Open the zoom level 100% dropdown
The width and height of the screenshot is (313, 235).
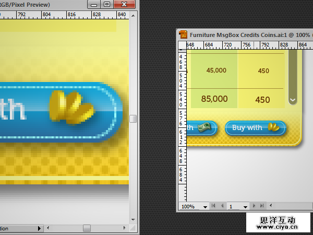click(x=205, y=207)
